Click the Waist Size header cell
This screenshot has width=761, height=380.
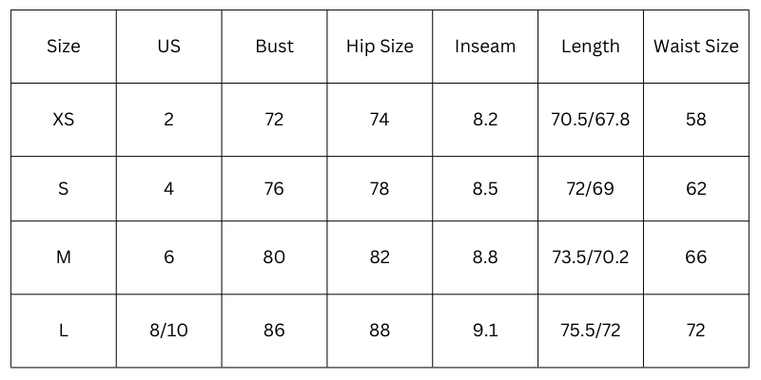click(695, 47)
